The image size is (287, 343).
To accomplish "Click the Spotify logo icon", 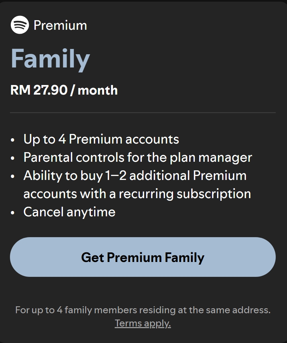I will tap(20, 25).
